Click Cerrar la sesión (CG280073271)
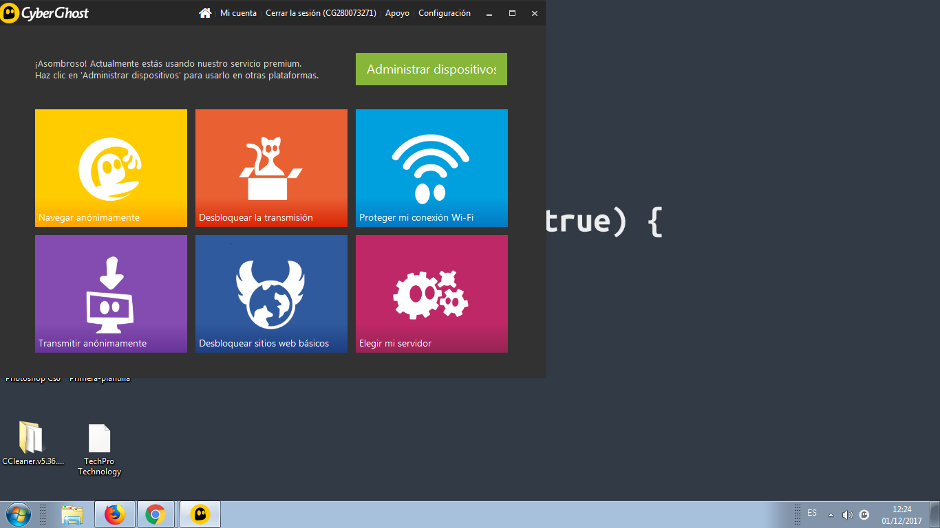Image resolution: width=940 pixels, height=528 pixels. (x=321, y=13)
